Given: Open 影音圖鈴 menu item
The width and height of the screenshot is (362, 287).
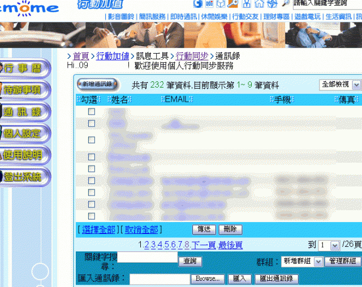Looking at the screenshot, I should pyautogui.click(x=121, y=16).
